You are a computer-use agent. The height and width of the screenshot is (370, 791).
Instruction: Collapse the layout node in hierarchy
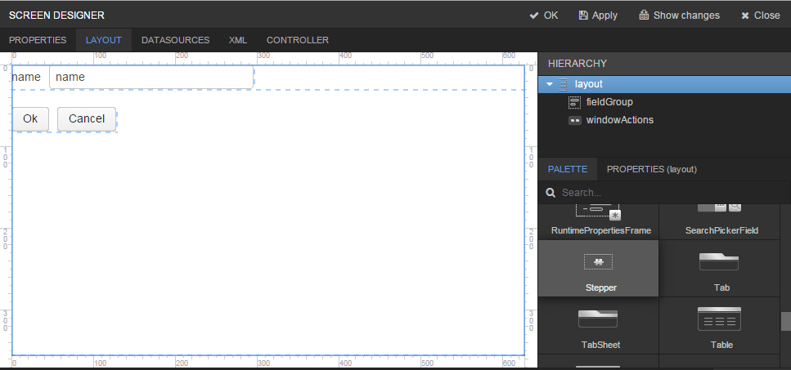[550, 85]
